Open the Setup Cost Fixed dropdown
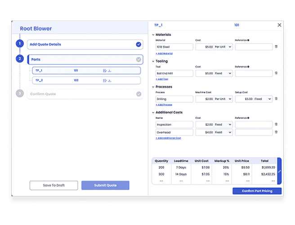 click(x=263, y=99)
